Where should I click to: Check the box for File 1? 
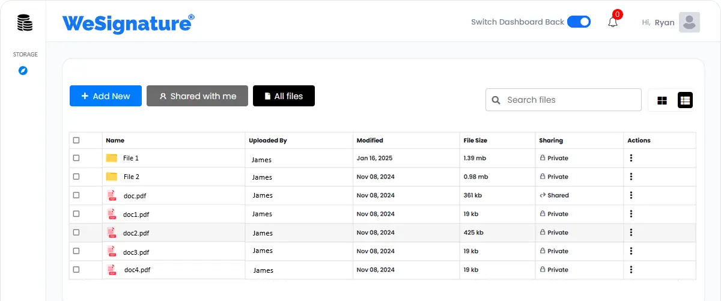76,158
